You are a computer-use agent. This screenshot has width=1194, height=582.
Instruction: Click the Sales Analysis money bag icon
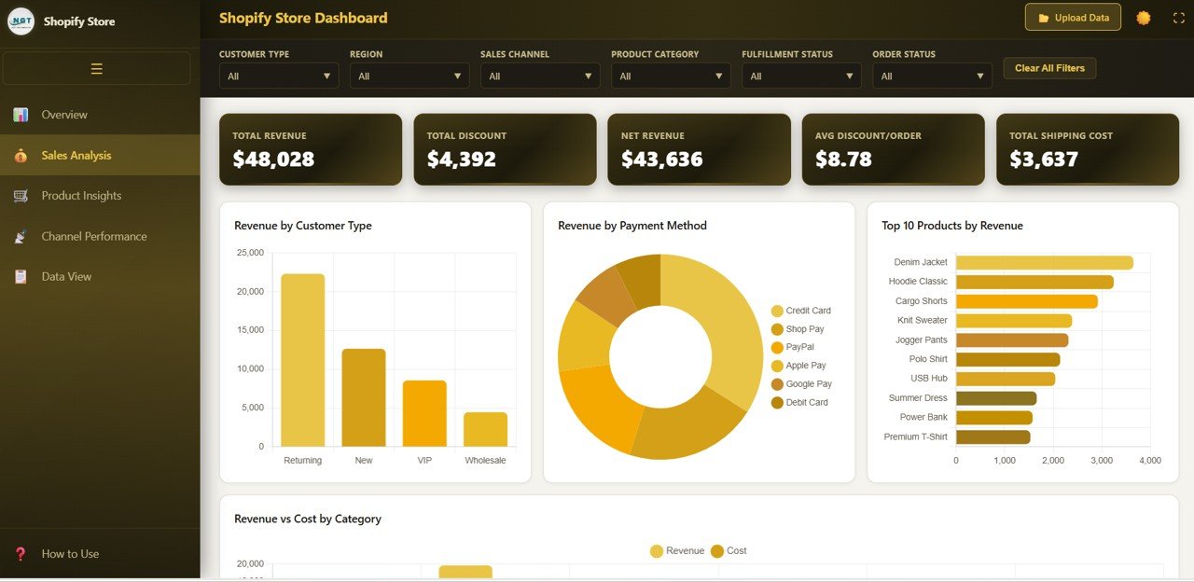21,155
